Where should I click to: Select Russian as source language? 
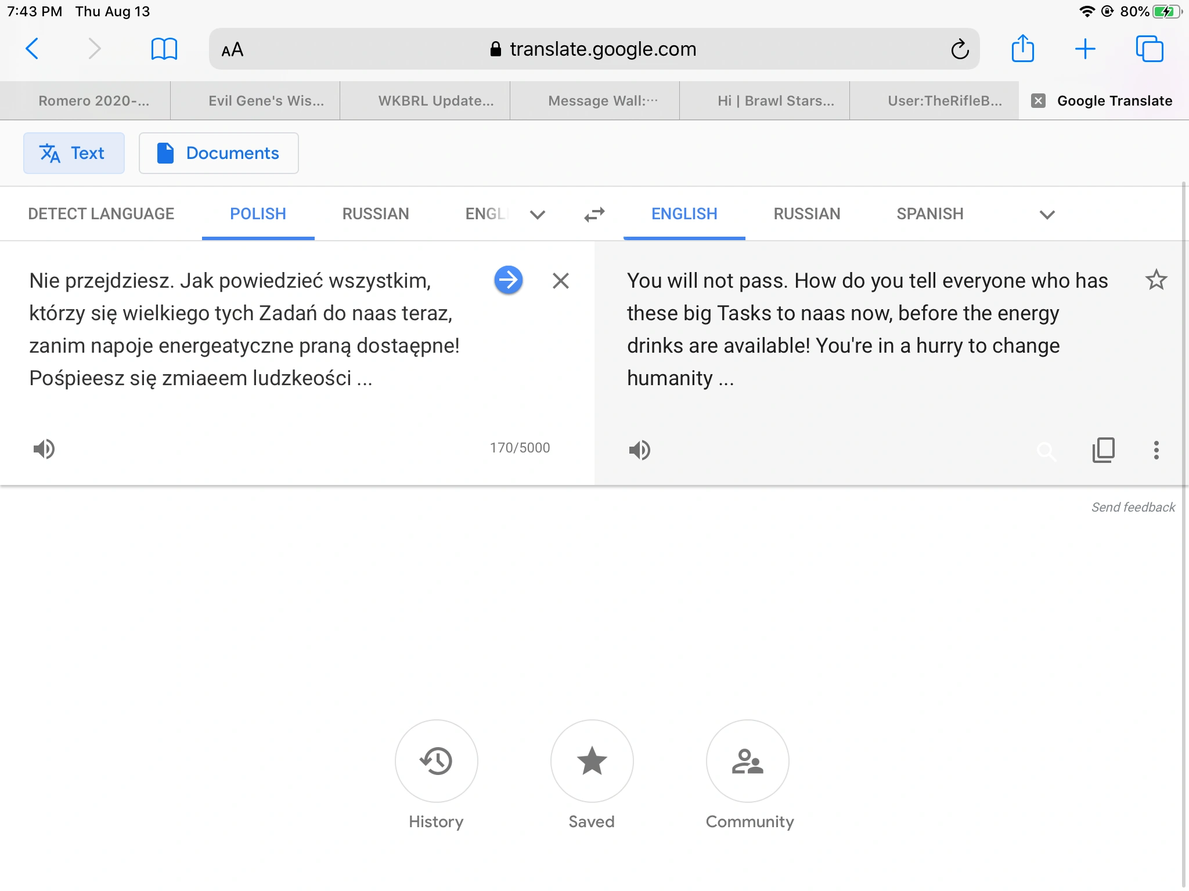[x=375, y=214]
